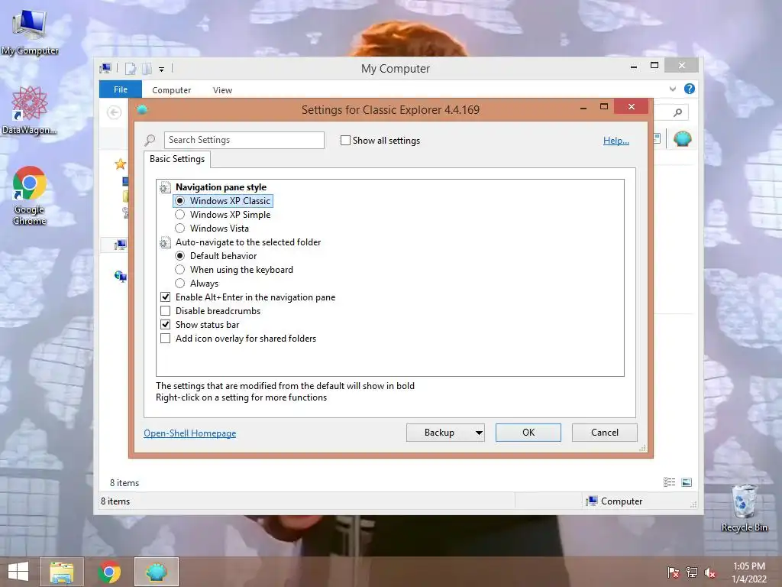The image size is (782, 587).
Task: Click the Auto-navigate to the selected folder heading
Action: click(x=248, y=242)
